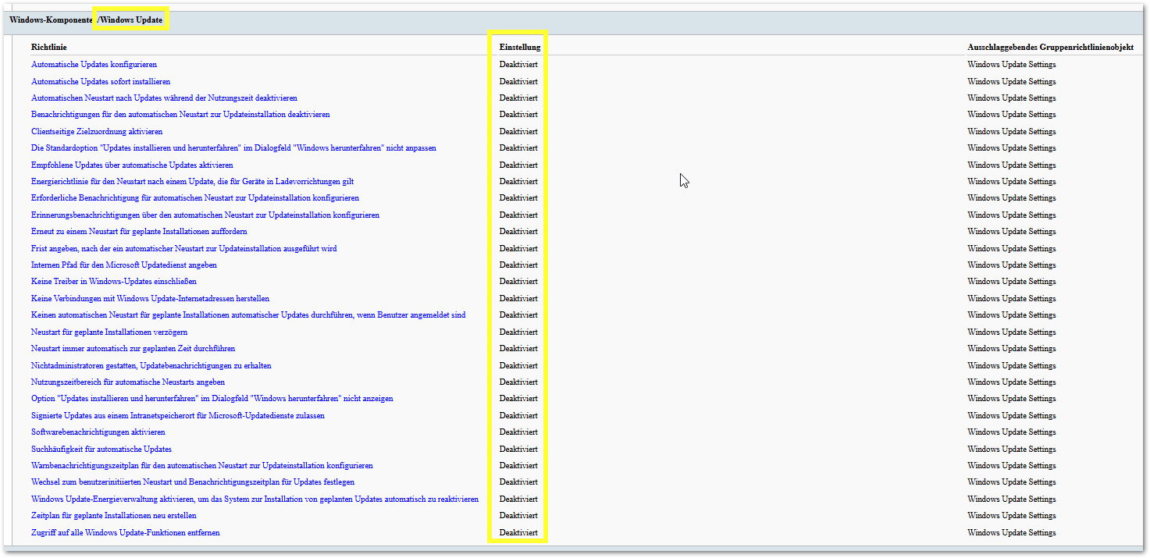The width and height of the screenshot is (1150, 558).
Task: Click 'Option Updates installieren und herunterfahren' nicht anzeigen link
Action: click(x=212, y=399)
